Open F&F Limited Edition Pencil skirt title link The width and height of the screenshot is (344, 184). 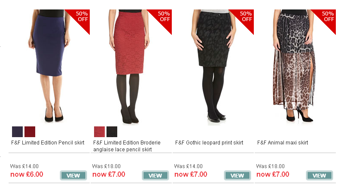pyautogui.click(x=48, y=143)
